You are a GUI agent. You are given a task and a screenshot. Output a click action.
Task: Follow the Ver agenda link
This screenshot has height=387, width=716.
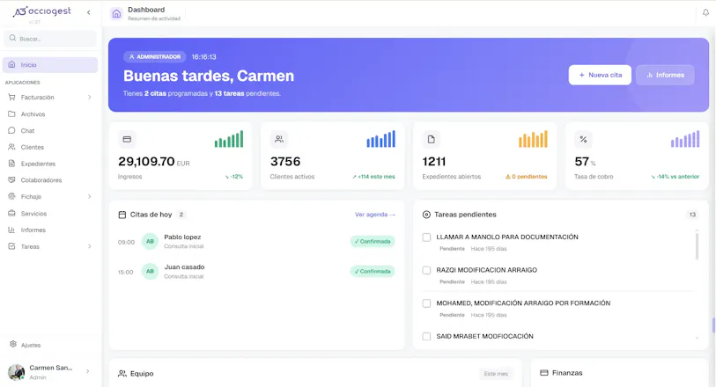375,215
